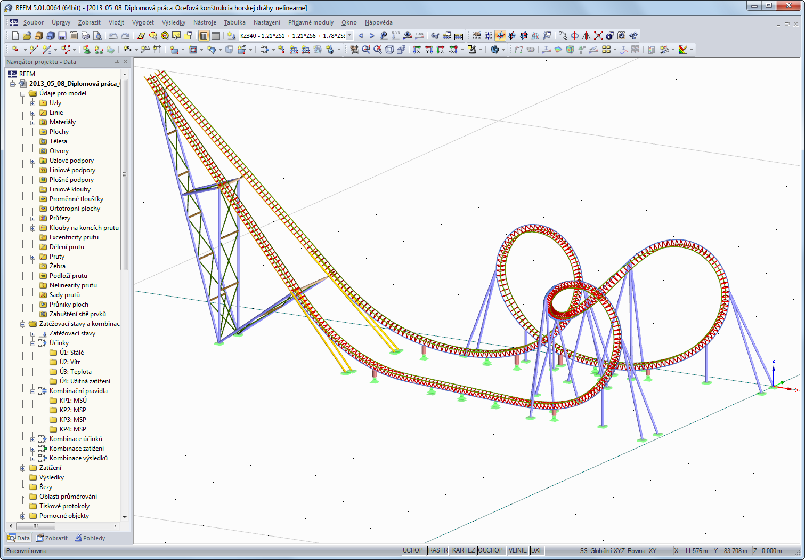Click the New file icon
This screenshot has height=560, width=805.
coord(15,36)
